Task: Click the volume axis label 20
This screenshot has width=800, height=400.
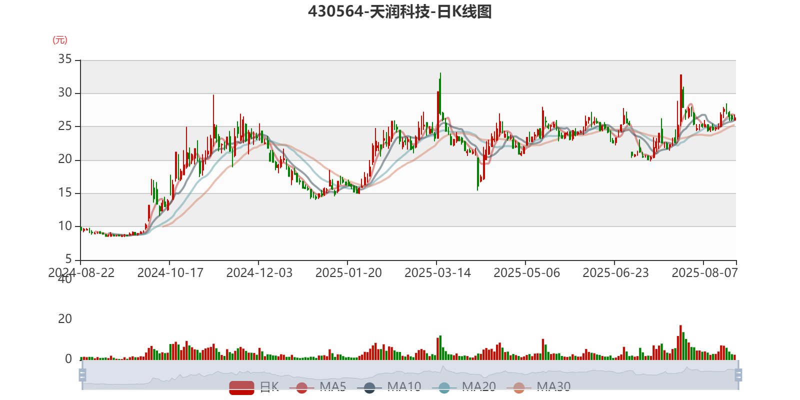Action: tap(65, 319)
